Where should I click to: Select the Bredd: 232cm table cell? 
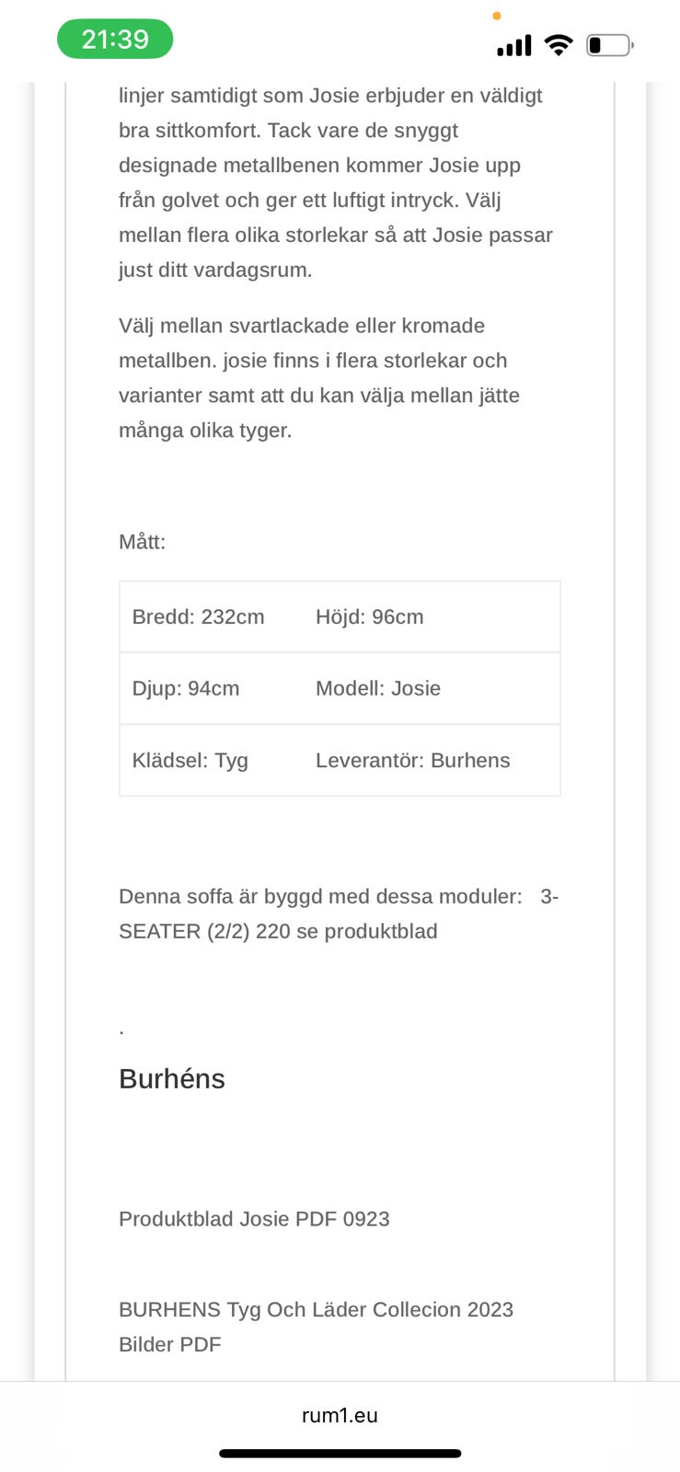pos(198,617)
